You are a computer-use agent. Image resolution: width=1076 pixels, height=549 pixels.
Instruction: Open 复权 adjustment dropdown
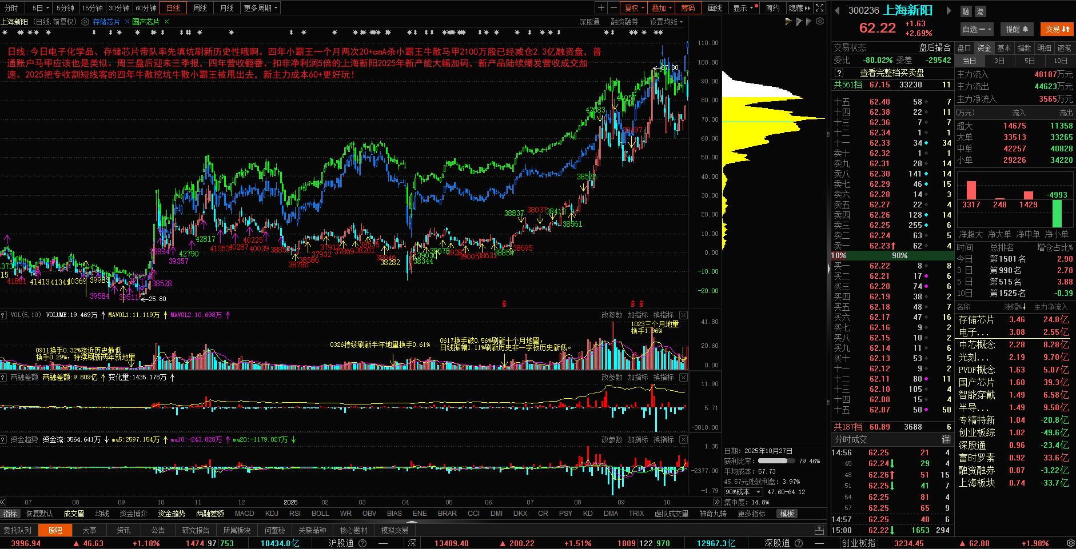[634, 8]
